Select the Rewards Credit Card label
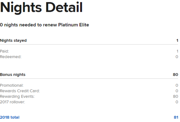The height and width of the screenshot is (122, 180). pyautogui.click(x=20, y=91)
